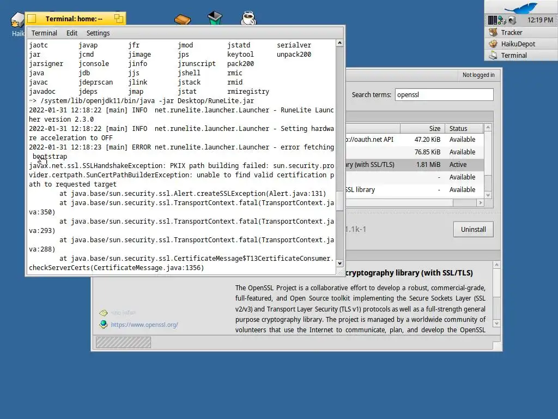The image size is (558, 419).
Task: Open the https://www.openssl.org/ link
Action: [x=144, y=325]
